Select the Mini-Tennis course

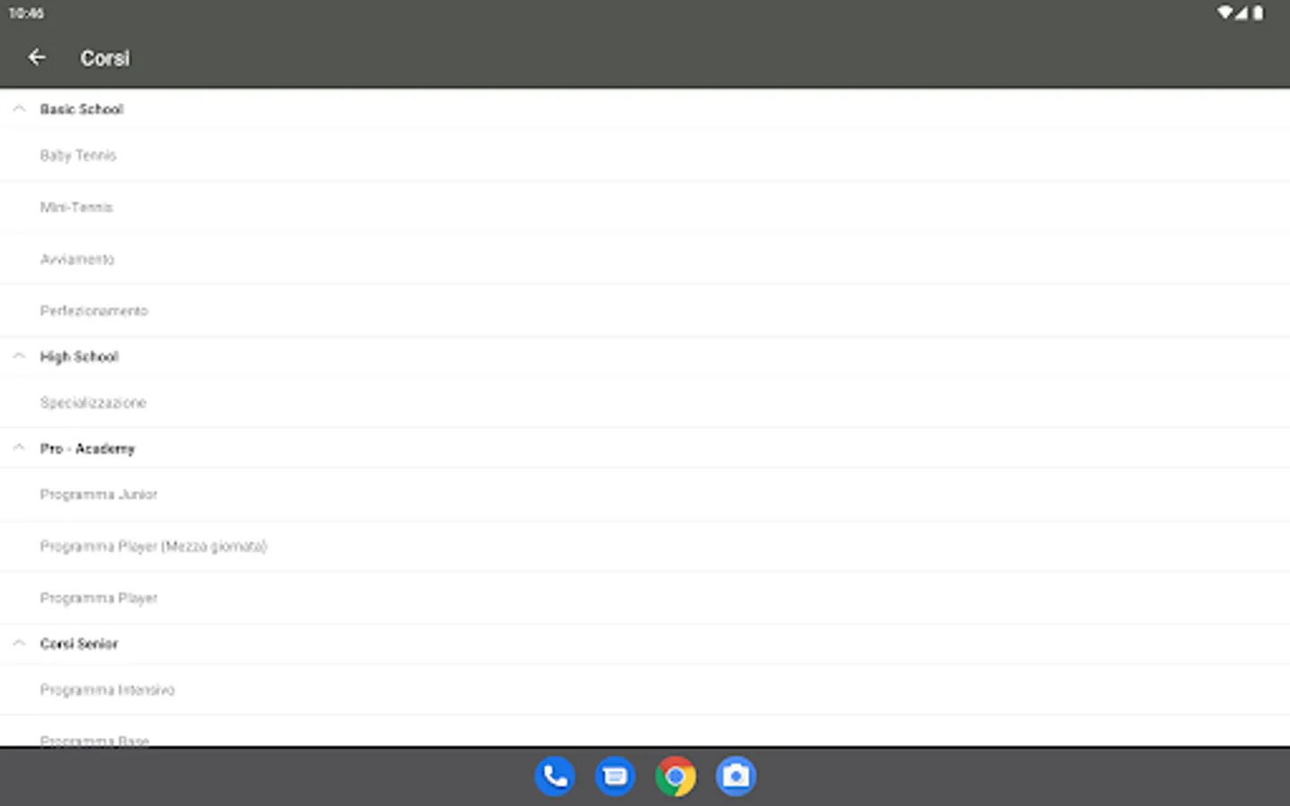coord(645,208)
